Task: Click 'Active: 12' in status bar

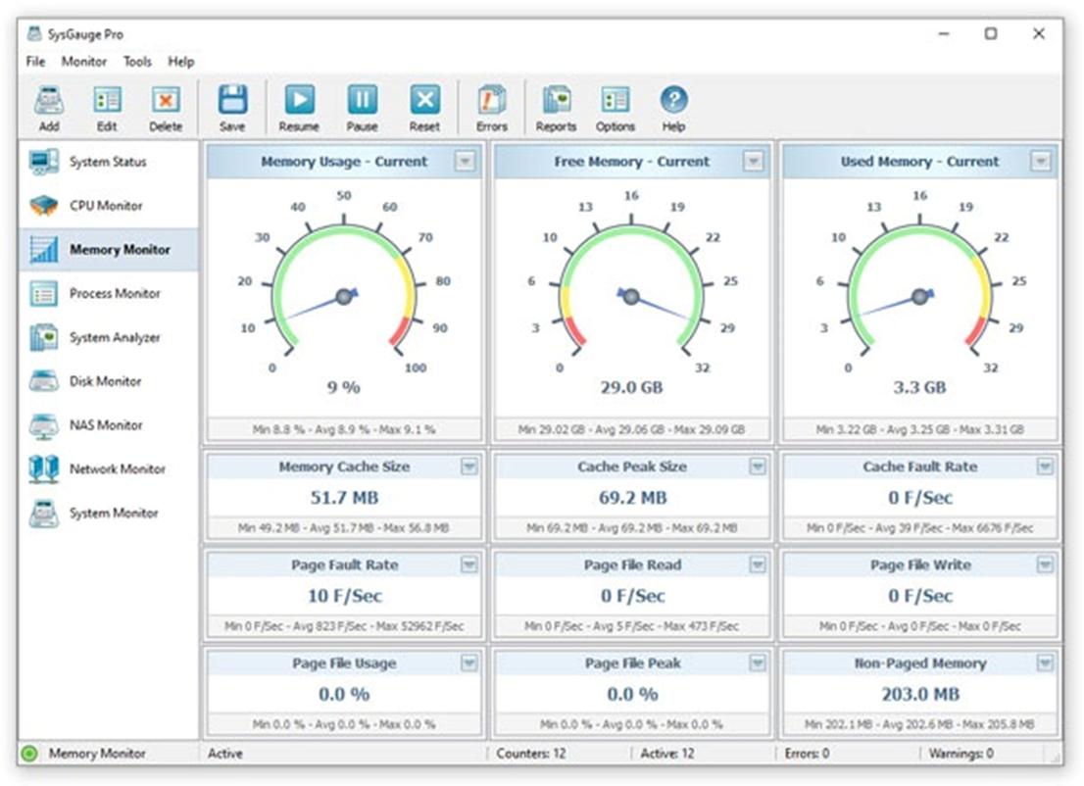Action: [x=667, y=754]
